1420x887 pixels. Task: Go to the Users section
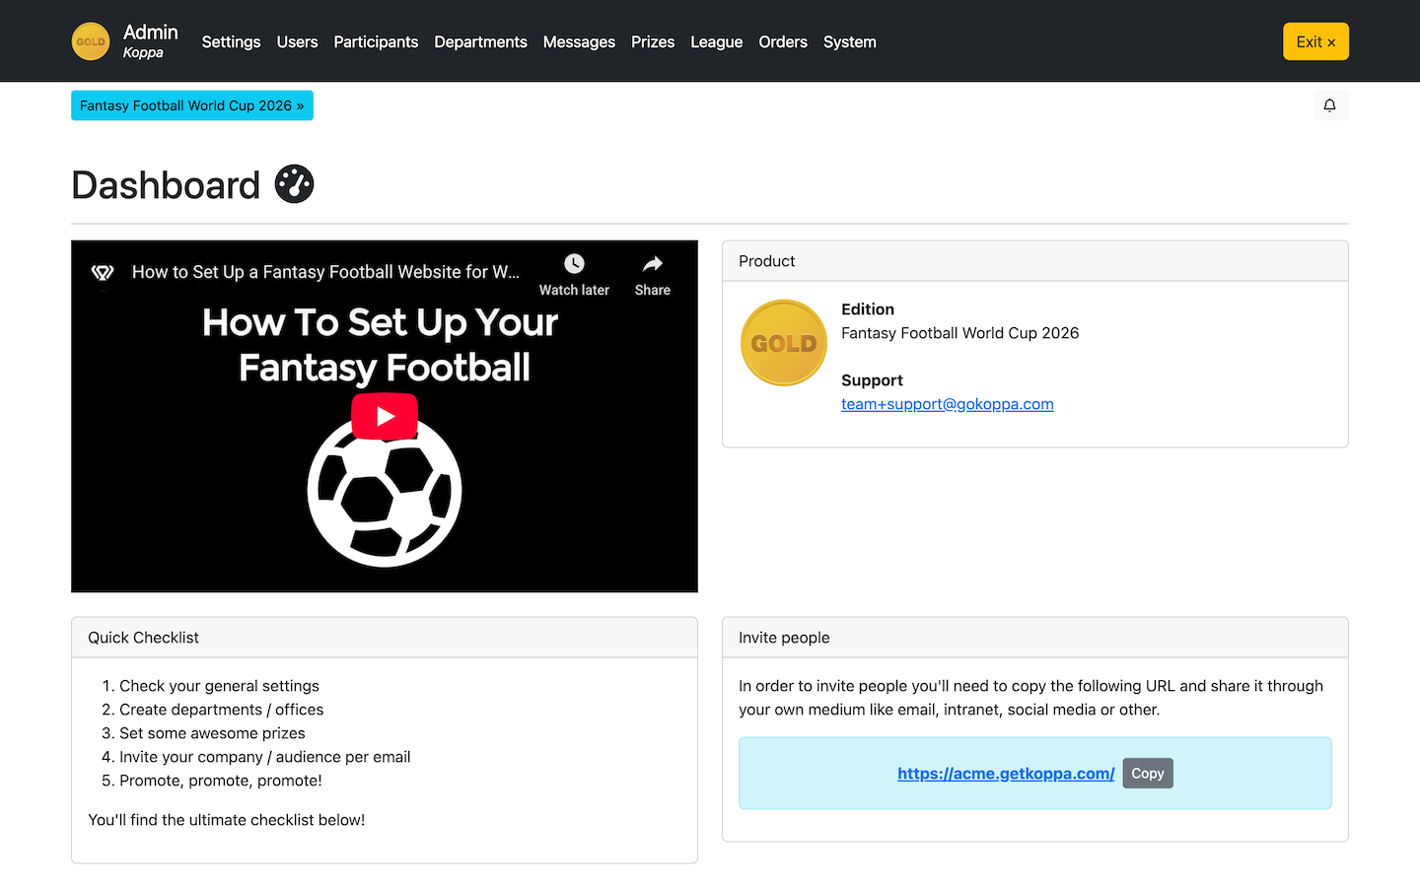[x=297, y=41]
